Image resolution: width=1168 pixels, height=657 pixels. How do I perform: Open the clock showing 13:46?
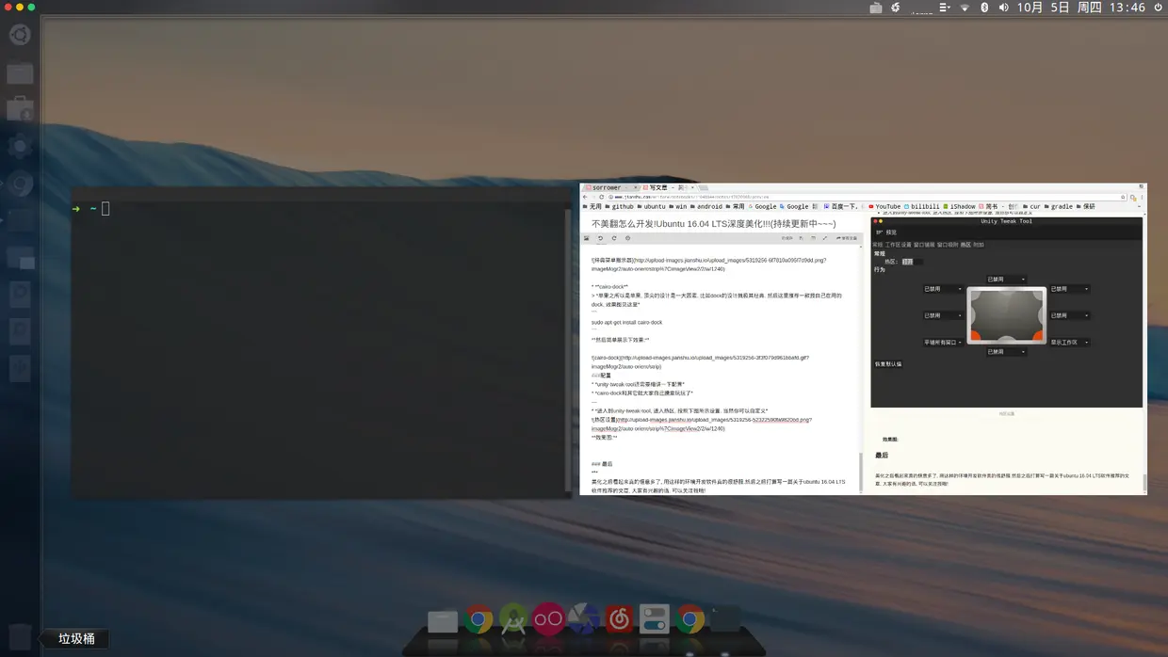point(1127,8)
